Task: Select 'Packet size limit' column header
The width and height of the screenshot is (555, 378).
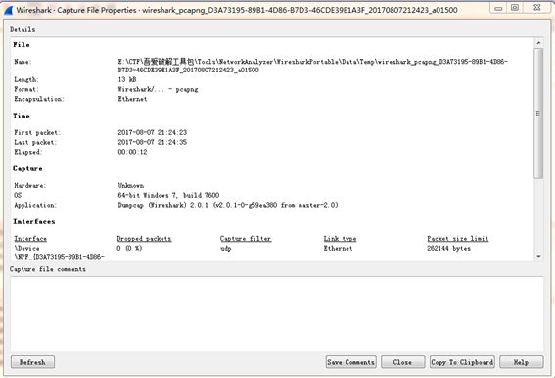Action: pyautogui.click(x=458, y=238)
